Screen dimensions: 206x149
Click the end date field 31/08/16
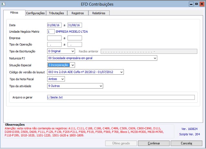75,25
